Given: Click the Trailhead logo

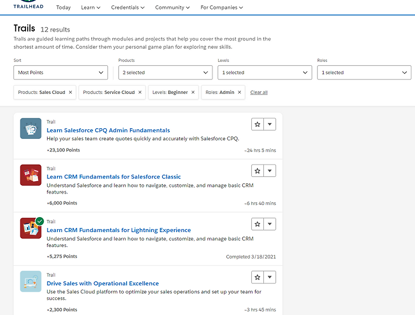Looking at the screenshot, I should tap(28, 5).
